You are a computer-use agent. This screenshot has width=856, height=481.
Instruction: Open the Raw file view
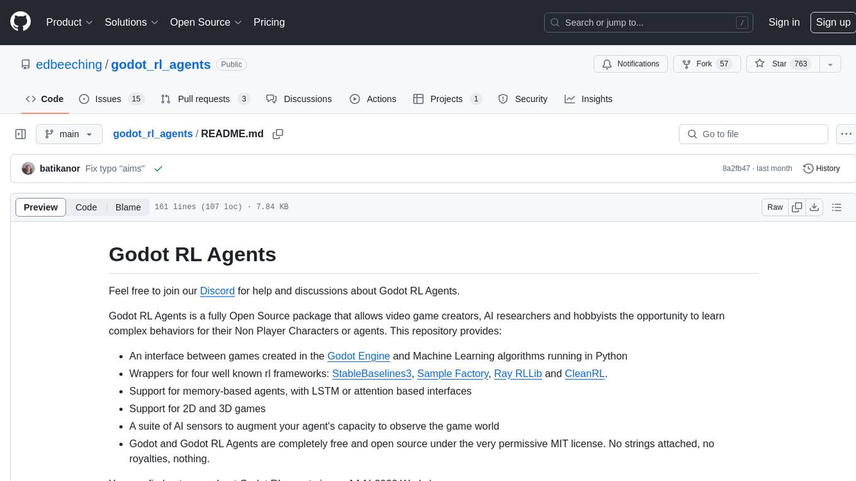pyautogui.click(x=775, y=207)
